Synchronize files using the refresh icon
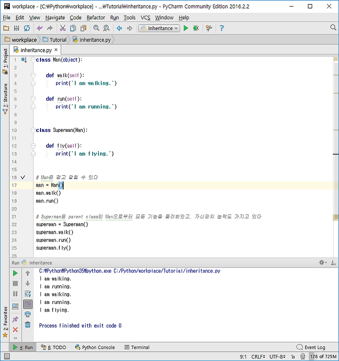This screenshot has width=339, height=361. tap(27, 28)
